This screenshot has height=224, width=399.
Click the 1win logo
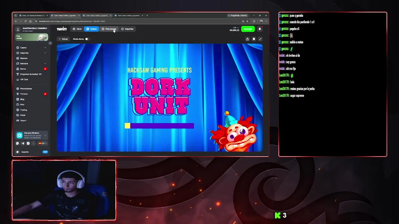point(61,29)
